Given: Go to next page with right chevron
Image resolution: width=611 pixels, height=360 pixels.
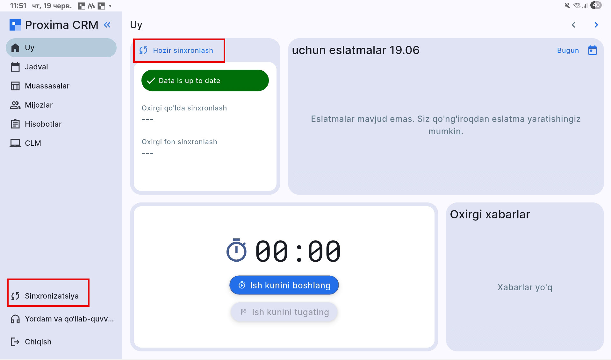Looking at the screenshot, I should 596,25.
